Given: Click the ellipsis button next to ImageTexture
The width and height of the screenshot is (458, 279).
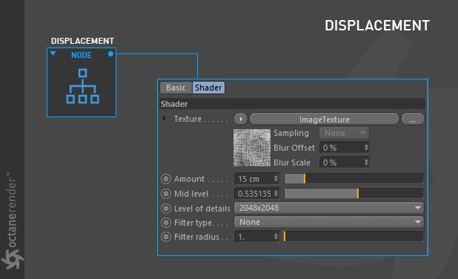Looking at the screenshot, I should (413, 119).
